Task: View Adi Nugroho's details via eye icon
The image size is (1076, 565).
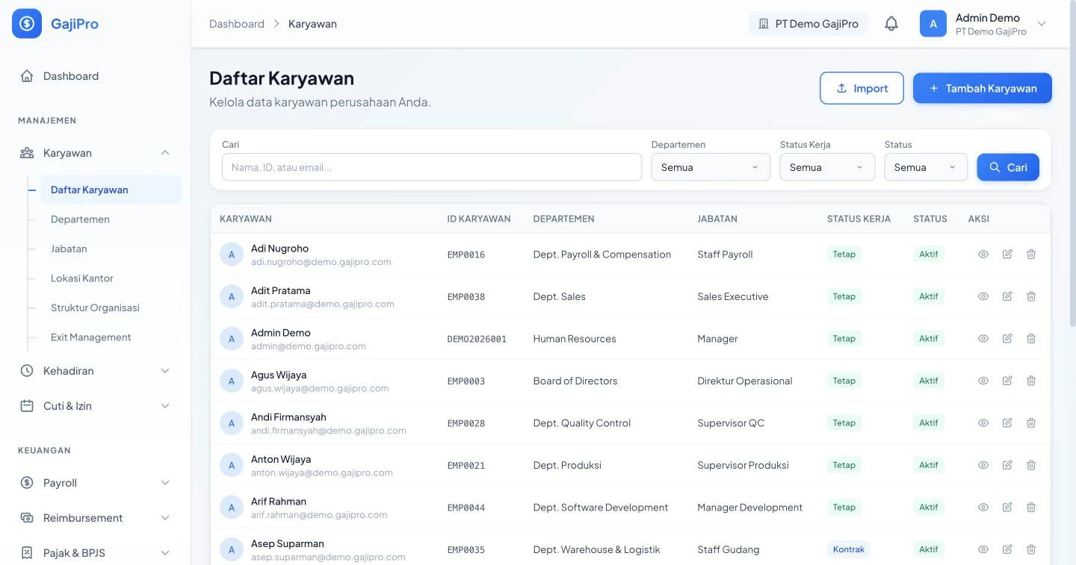Action: [983, 255]
